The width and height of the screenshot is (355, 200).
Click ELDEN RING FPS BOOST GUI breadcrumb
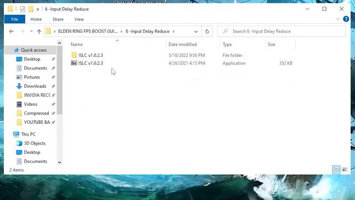[88, 31]
